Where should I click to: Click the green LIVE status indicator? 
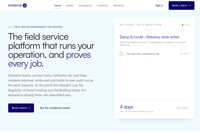[x=185, y=25]
